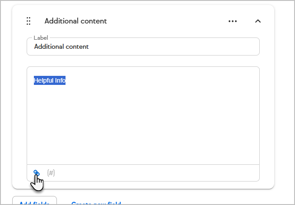Click the word 'Helpful' in the editor
295x205 pixels.
tap(44, 80)
